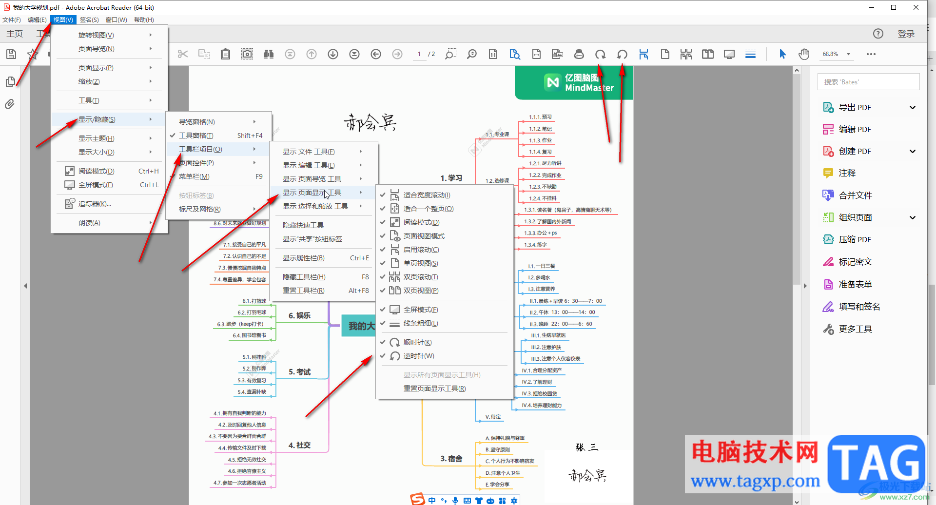Select the arrow Selection tool
Viewport: 936px width, 505px height.
pos(782,54)
